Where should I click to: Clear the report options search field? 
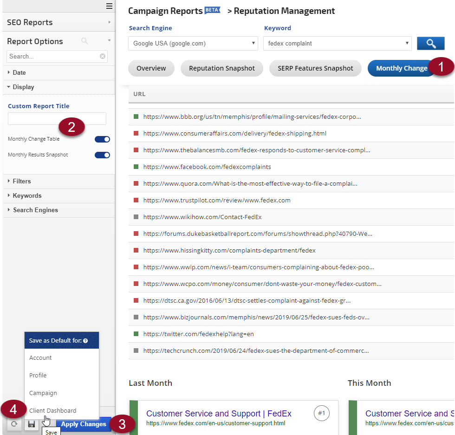click(103, 56)
